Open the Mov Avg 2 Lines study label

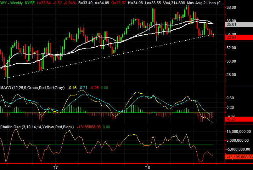click(206, 3)
